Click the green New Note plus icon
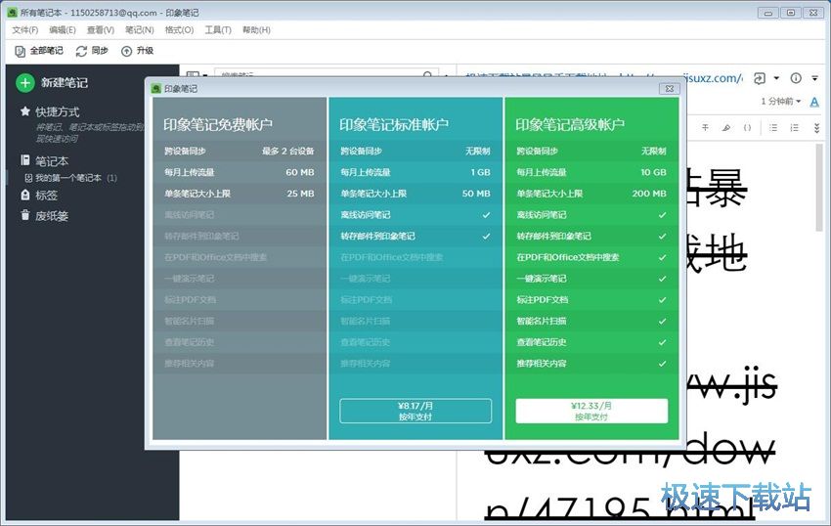Image resolution: width=831 pixels, height=526 pixels. tap(24, 82)
